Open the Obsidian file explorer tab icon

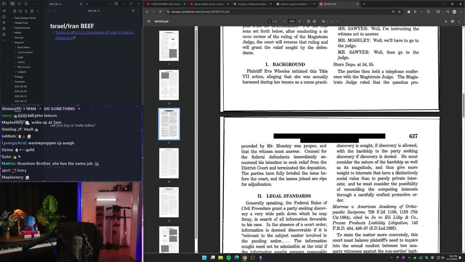(x=12, y=4)
